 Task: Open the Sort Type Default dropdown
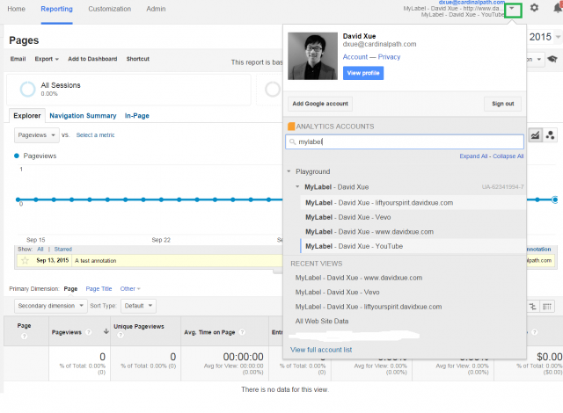138,306
